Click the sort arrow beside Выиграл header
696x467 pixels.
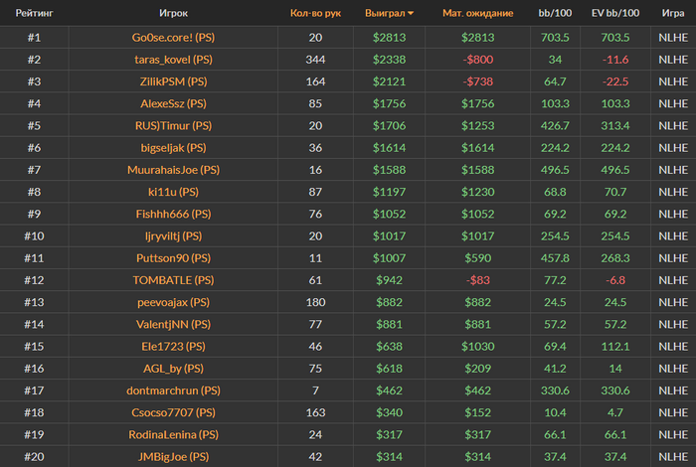click(412, 14)
